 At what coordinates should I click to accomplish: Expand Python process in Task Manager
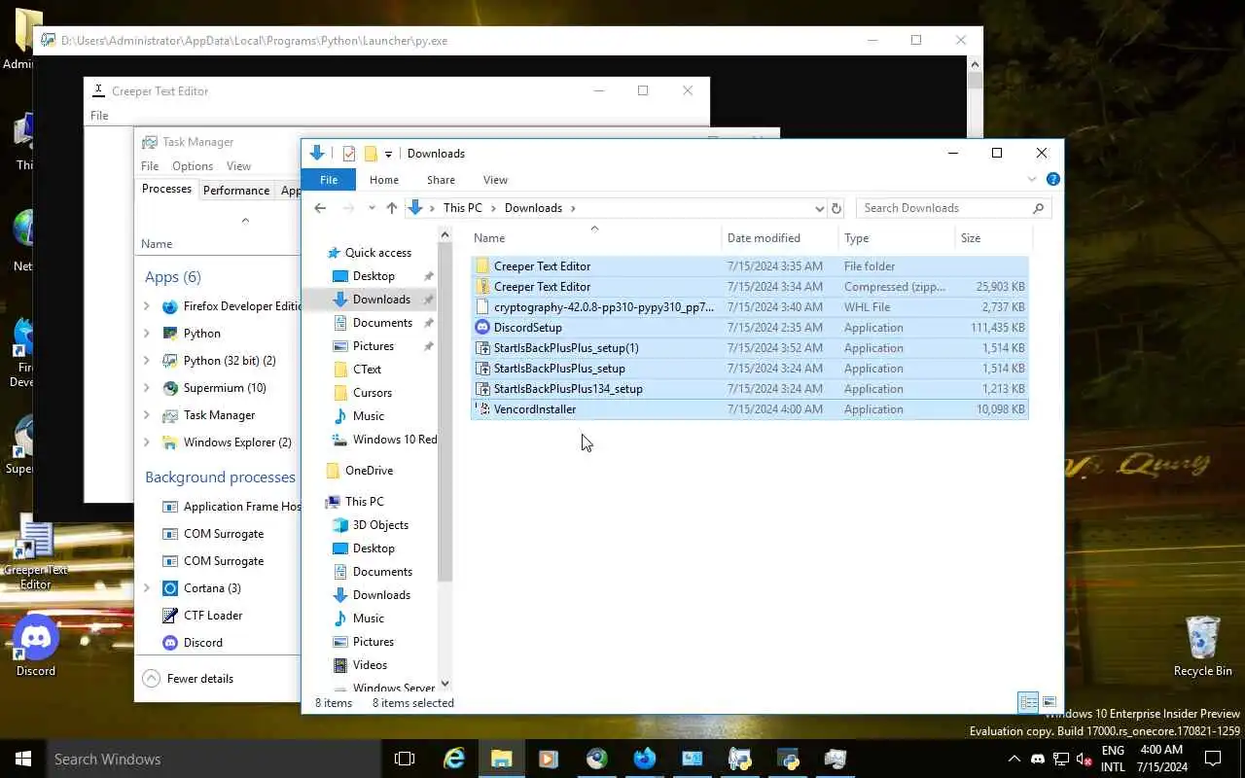147,334
